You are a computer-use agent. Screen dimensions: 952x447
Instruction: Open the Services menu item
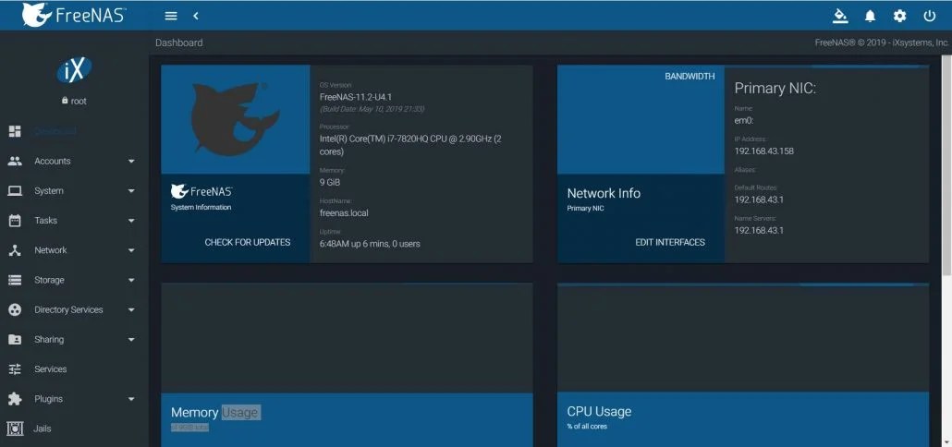pyautogui.click(x=74, y=368)
